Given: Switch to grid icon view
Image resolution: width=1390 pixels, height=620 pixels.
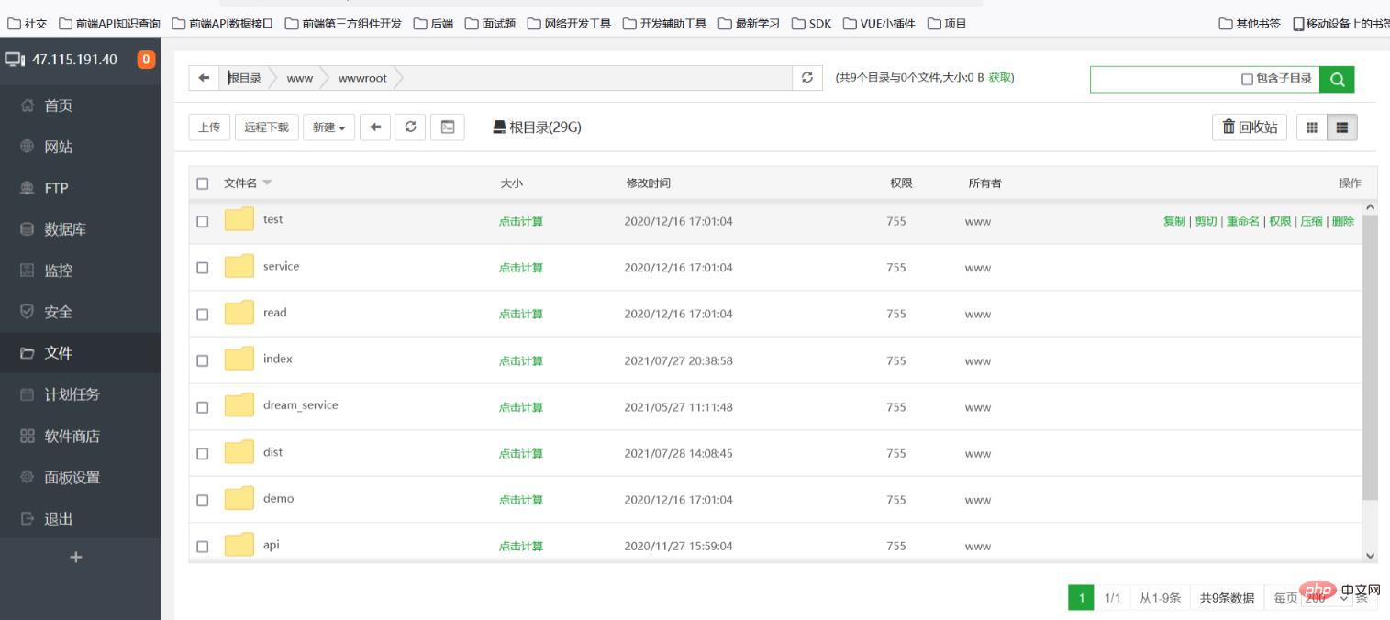Looking at the screenshot, I should point(1311,127).
